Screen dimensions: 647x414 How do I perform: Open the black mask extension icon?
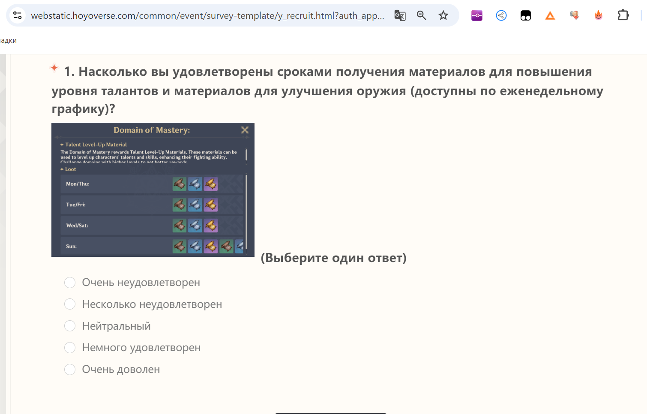point(525,16)
